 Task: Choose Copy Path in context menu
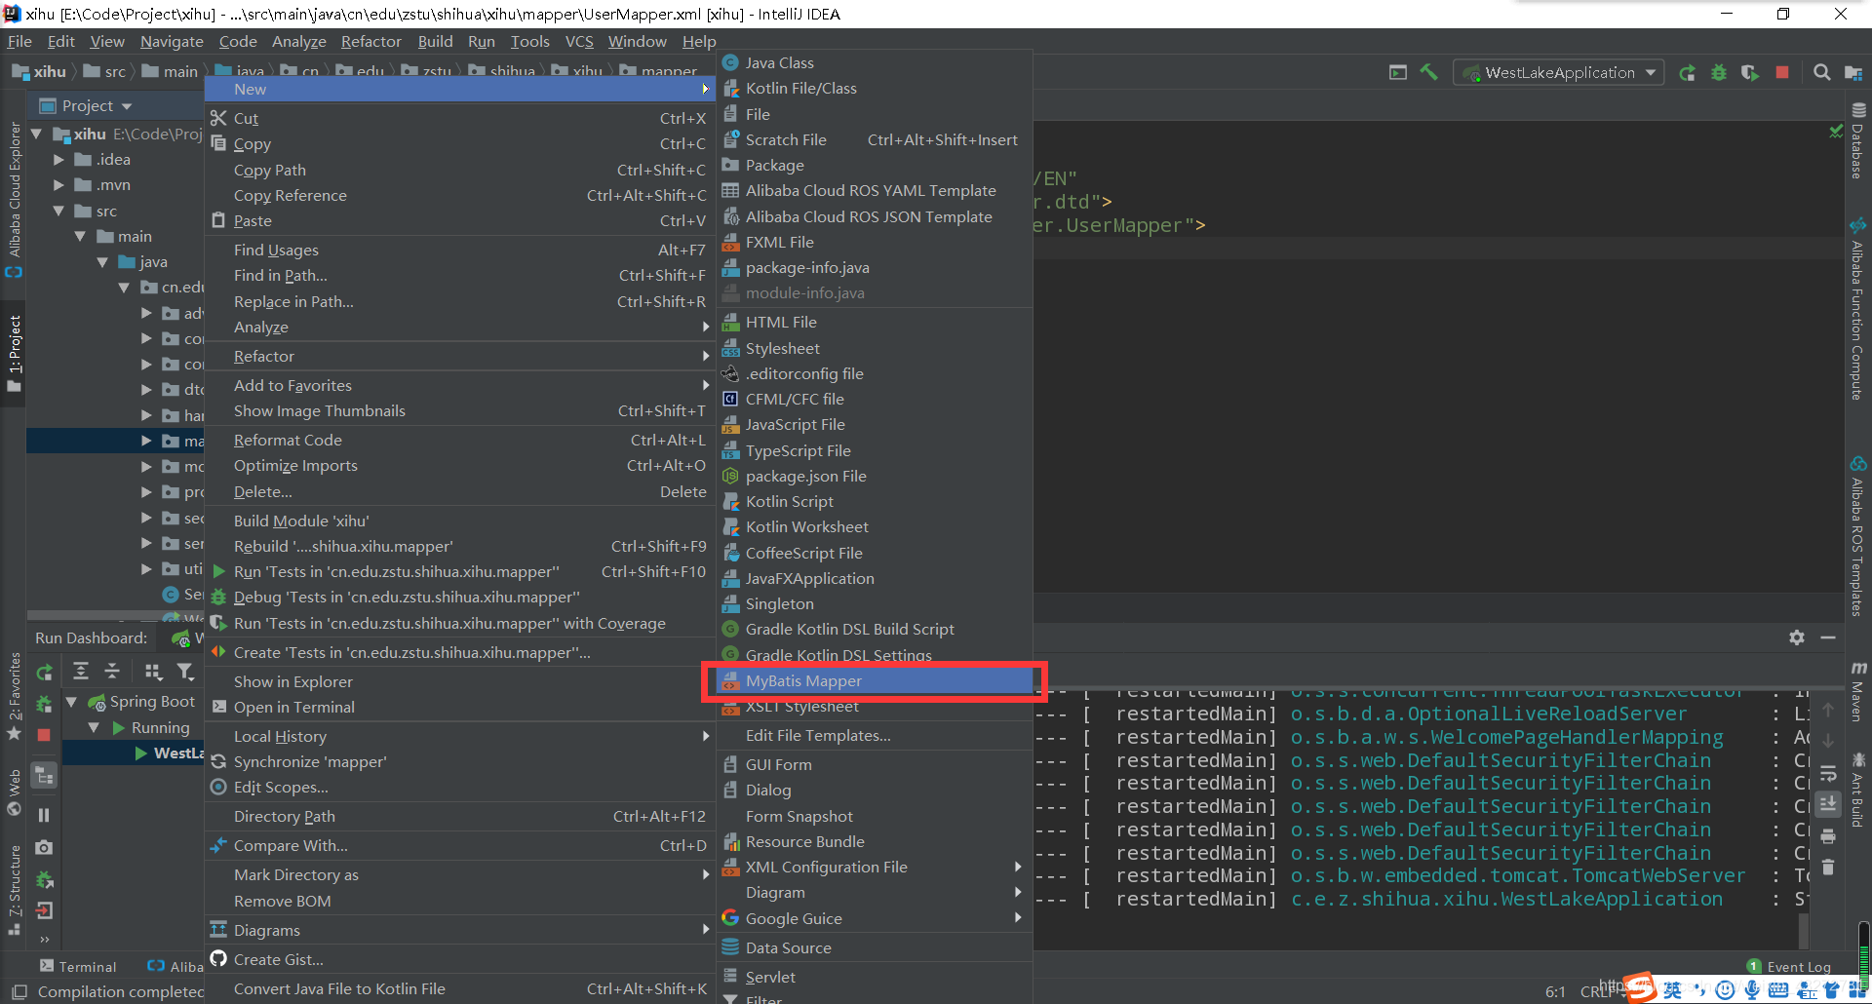coord(460,170)
